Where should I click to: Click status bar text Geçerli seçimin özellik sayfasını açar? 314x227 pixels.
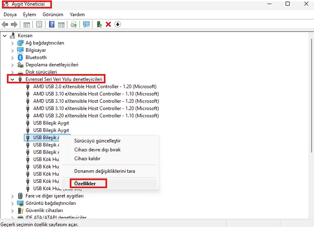[39, 225]
